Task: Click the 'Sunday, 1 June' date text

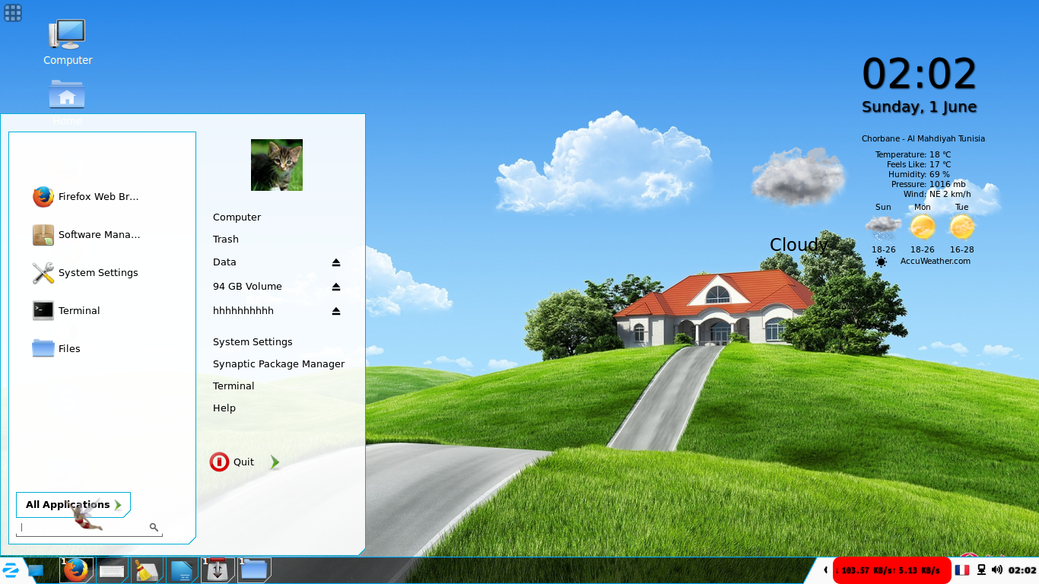Action: pos(919,107)
